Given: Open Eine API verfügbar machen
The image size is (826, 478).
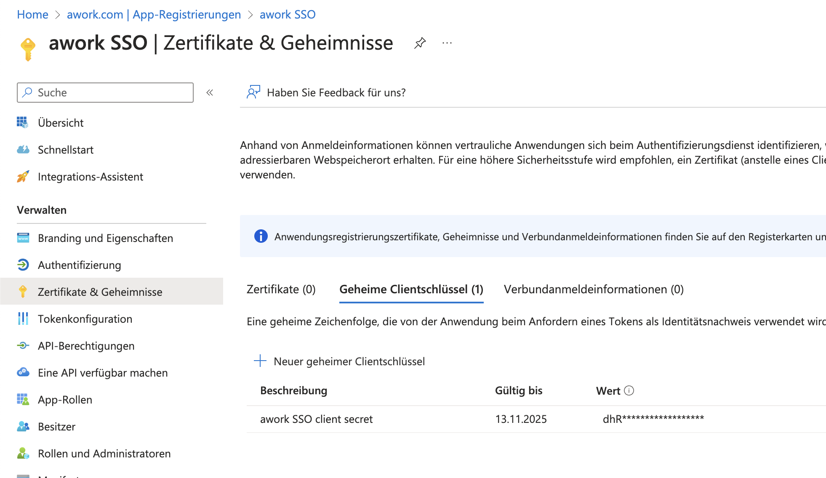Looking at the screenshot, I should pyautogui.click(x=103, y=373).
